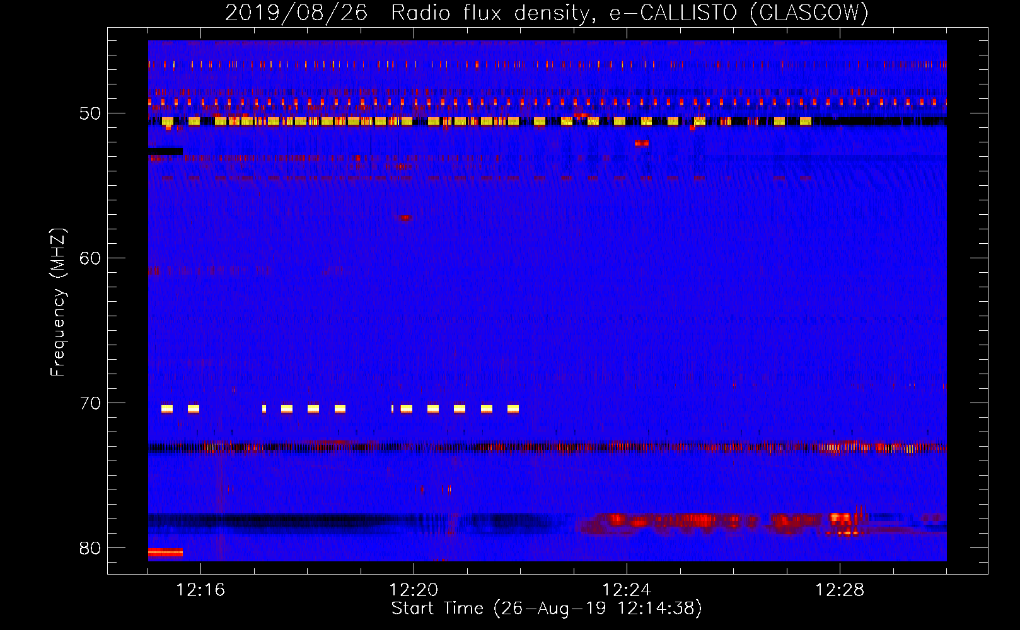Viewport: 1020px width, 630px height.
Task: Click the 12:24 time tick label
Action: click(x=626, y=590)
